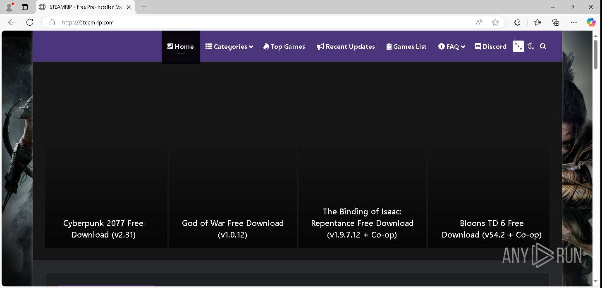This screenshot has height=288, width=602.
Task: Minimize the browser window
Action: pyautogui.click(x=553, y=7)
